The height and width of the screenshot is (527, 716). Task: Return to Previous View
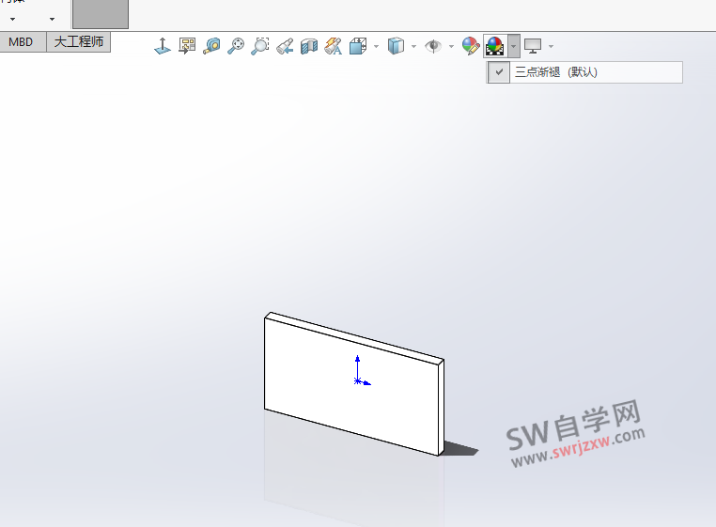285,46
